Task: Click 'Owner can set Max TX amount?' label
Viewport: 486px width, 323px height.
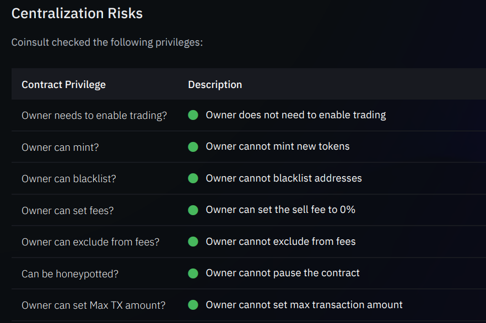Action: point(94,305)
